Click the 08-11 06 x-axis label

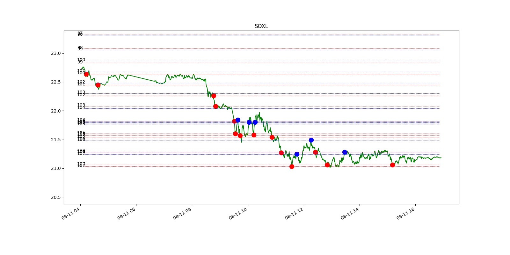click(x=126, y=213)
